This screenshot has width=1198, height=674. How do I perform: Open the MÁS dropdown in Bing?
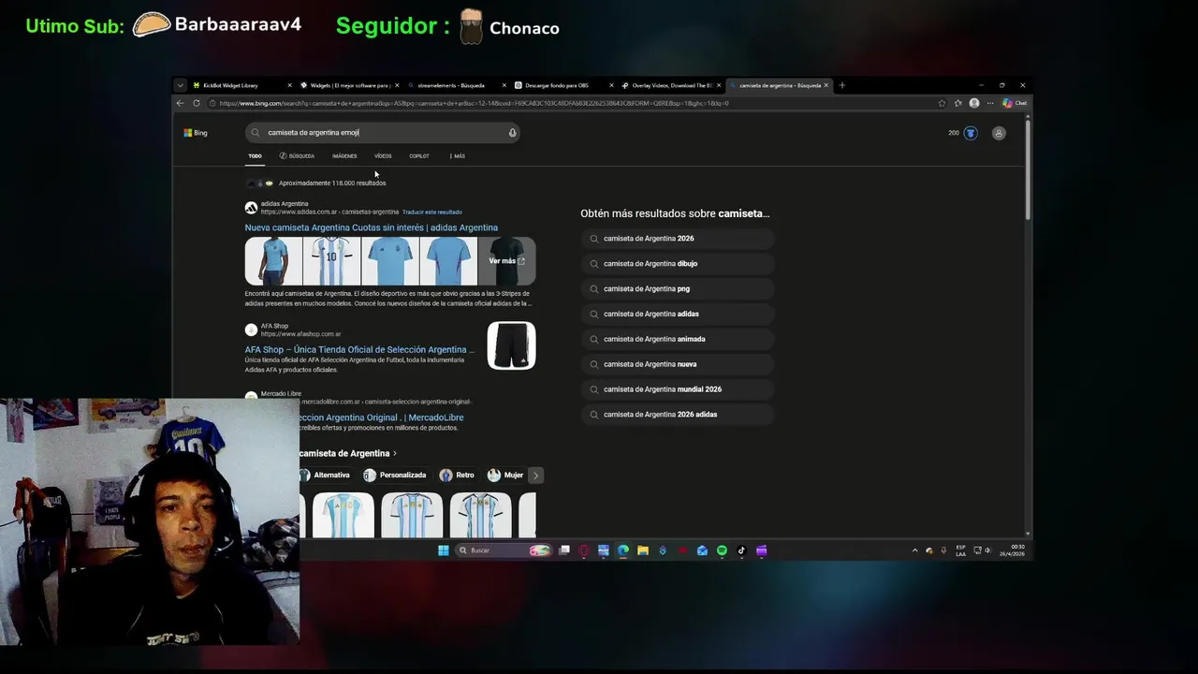pos(457,156)
